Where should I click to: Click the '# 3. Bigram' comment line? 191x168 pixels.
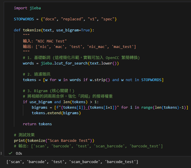click(46, 91)
